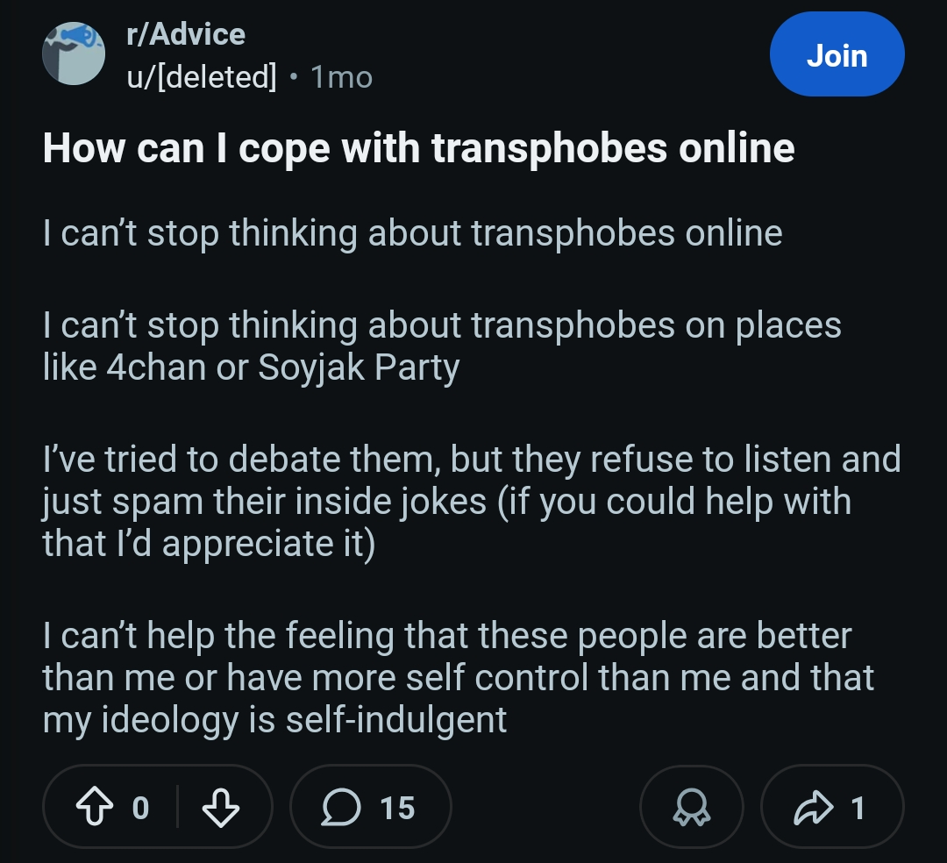Tap the u/[deleted] username

click(202, 77)
